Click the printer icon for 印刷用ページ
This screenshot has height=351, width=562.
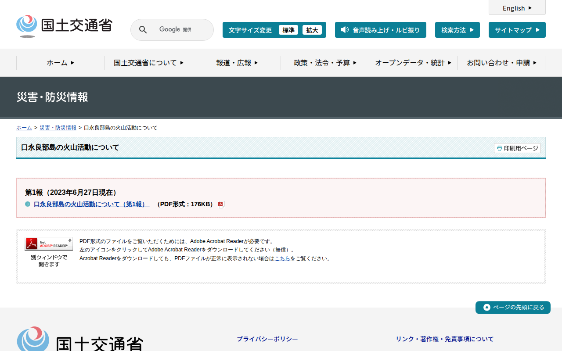(x=499, y=148)
